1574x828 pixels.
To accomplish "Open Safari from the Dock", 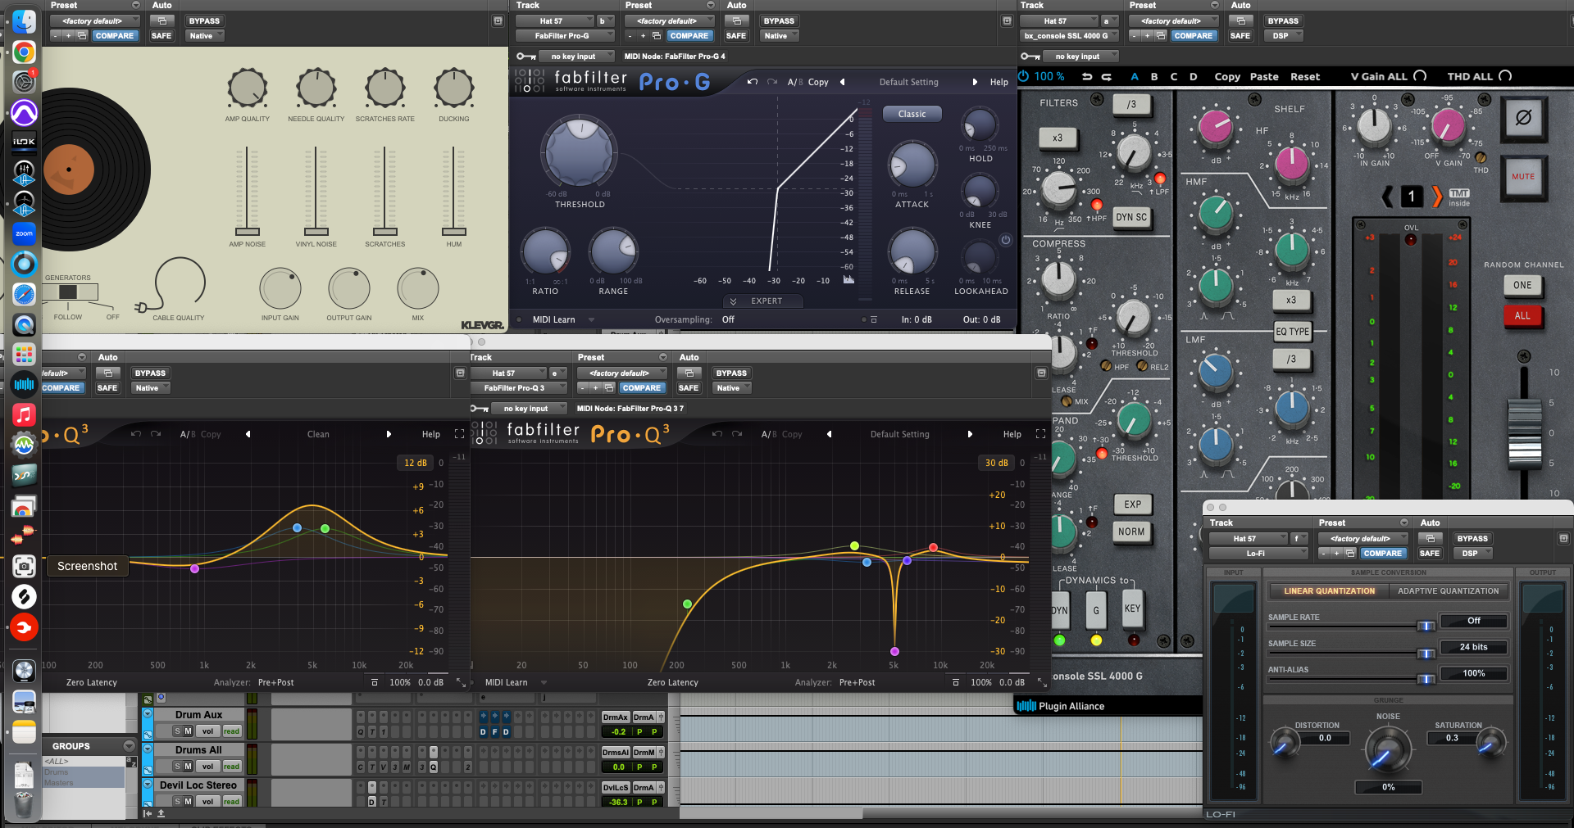I will (24, 294).
